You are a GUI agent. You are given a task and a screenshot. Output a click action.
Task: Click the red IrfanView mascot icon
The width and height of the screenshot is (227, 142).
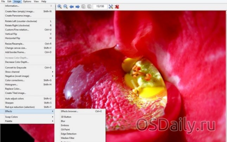117,6
